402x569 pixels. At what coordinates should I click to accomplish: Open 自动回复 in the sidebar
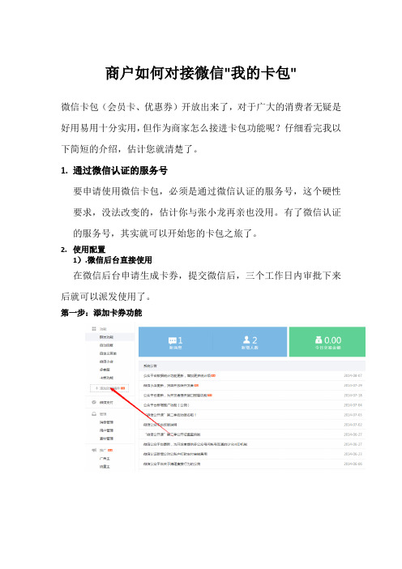[106, 345]
